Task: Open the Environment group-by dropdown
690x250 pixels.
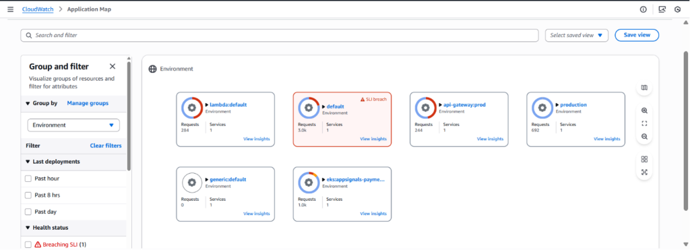Action: point(73,125)
